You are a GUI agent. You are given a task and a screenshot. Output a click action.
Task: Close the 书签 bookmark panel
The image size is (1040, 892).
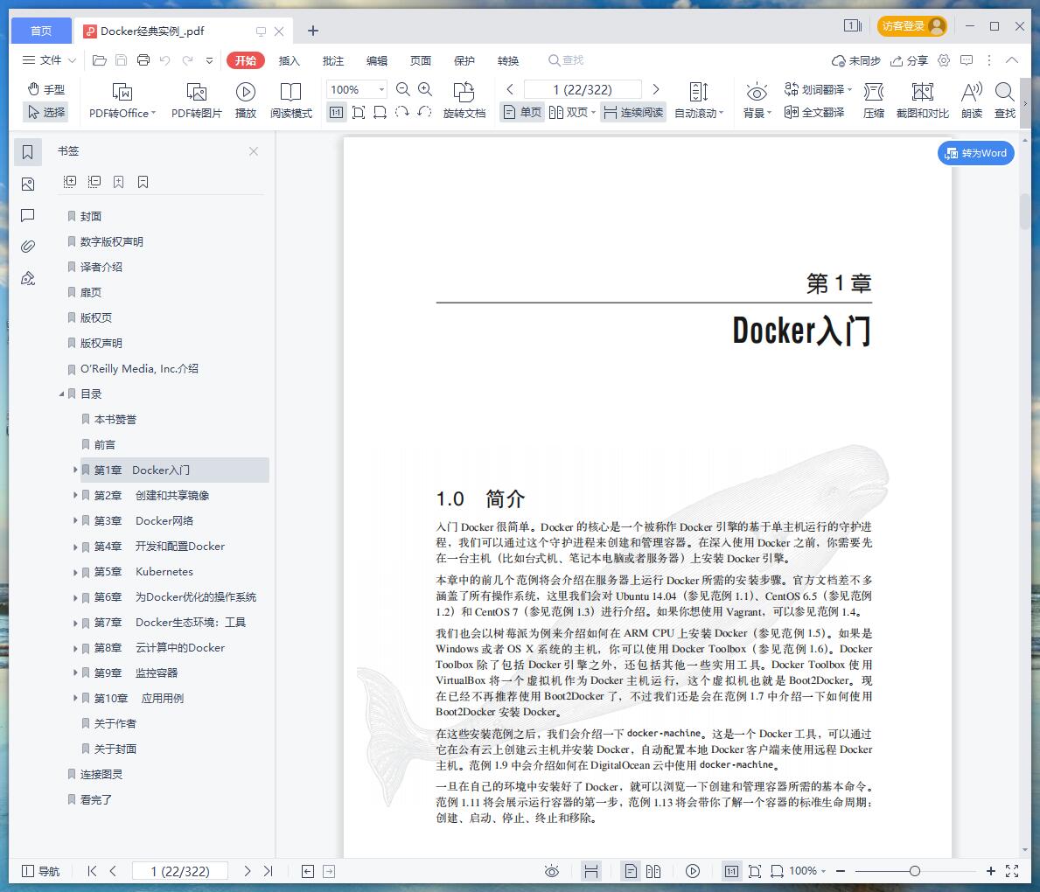[254, 151]
